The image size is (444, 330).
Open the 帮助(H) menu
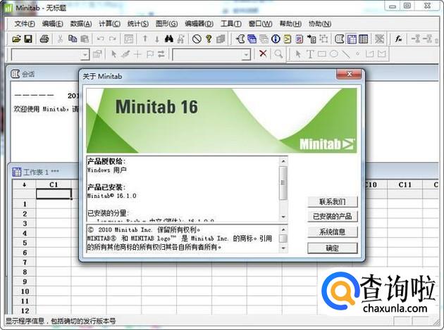pos(290,24)
